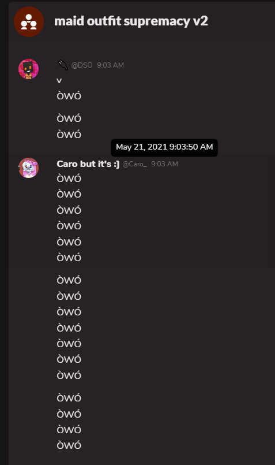Select the second-to-last òwó message
This screenshot has width=275, height=465.
coord(69,429)
